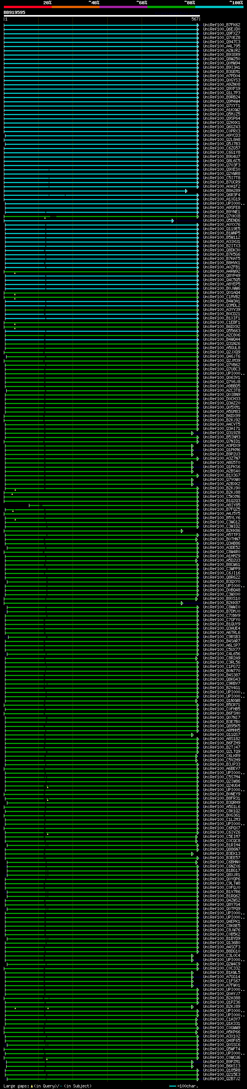Click the UniRef100_D0BQ48 label
This screenshot has height=1089, width=247.
pyautogui.click(x=221, y=590)
